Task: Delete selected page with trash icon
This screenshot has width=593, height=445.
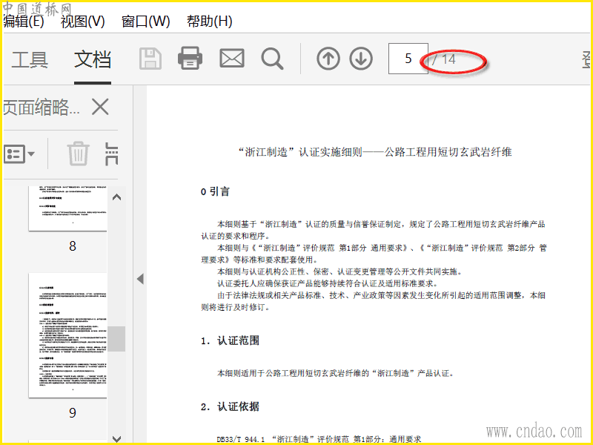Action: coord(79,154)
